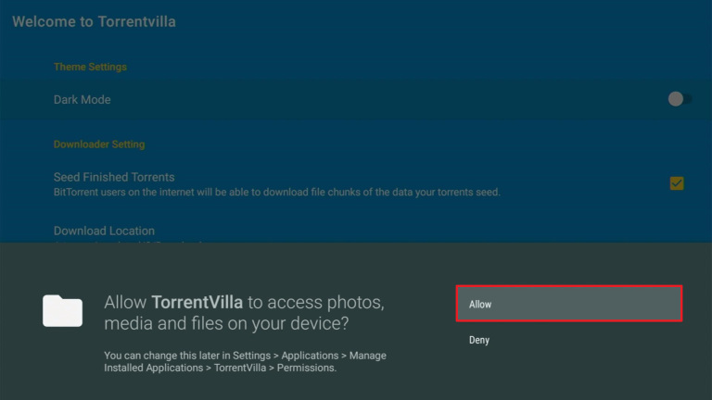The height and width of the screenshot is (400, 712).
Task: Uncheck the Seed Finished Torrents checkbox
Action: click(x=677, y=183)
